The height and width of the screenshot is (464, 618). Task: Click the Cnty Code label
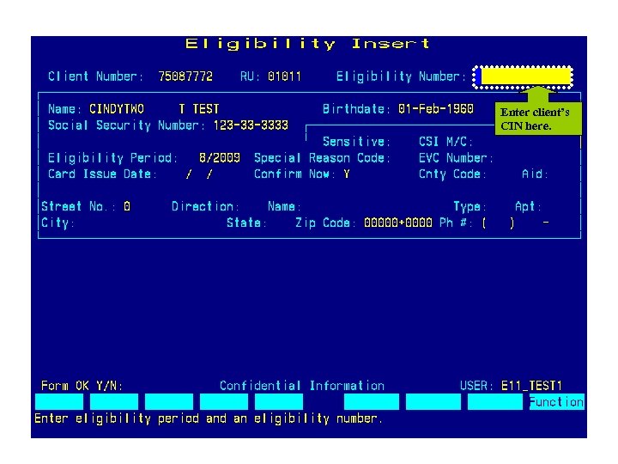[452, 174]
